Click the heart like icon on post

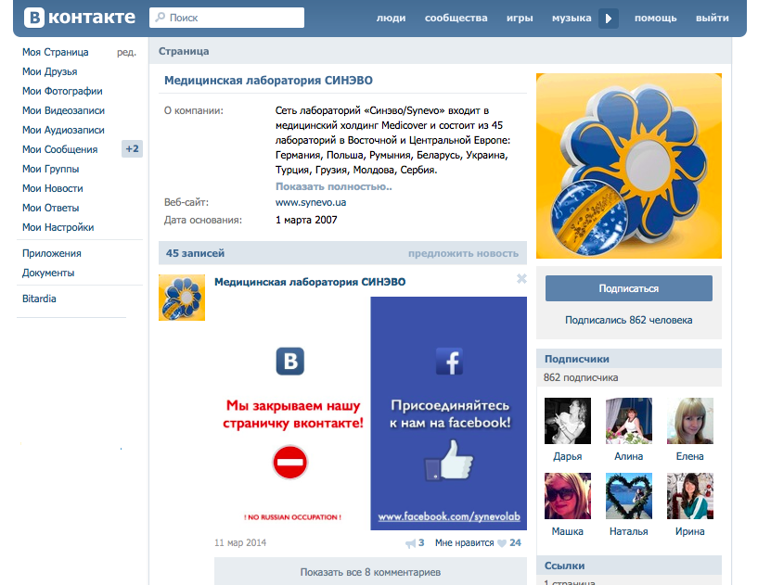[502, 543]
